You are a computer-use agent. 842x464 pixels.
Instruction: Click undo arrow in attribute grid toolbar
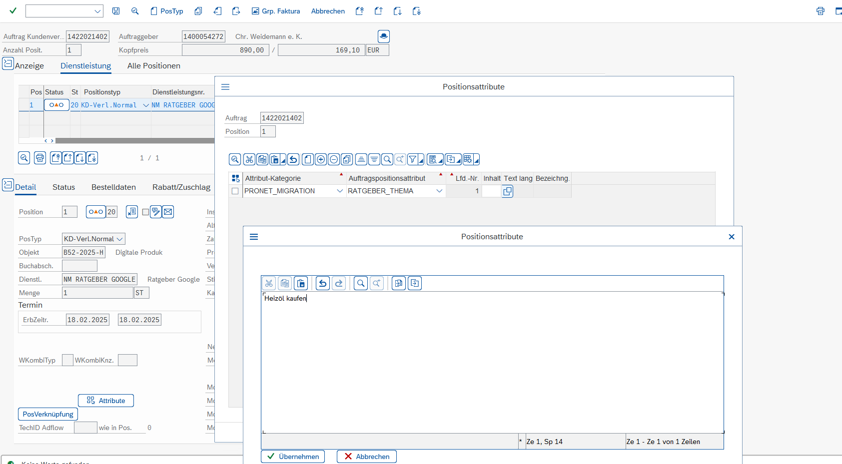293,159
